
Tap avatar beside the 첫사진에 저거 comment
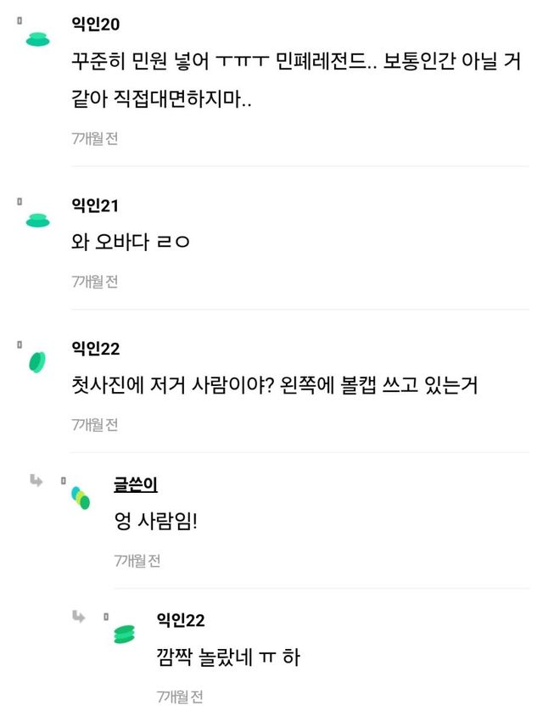point(37,361)
